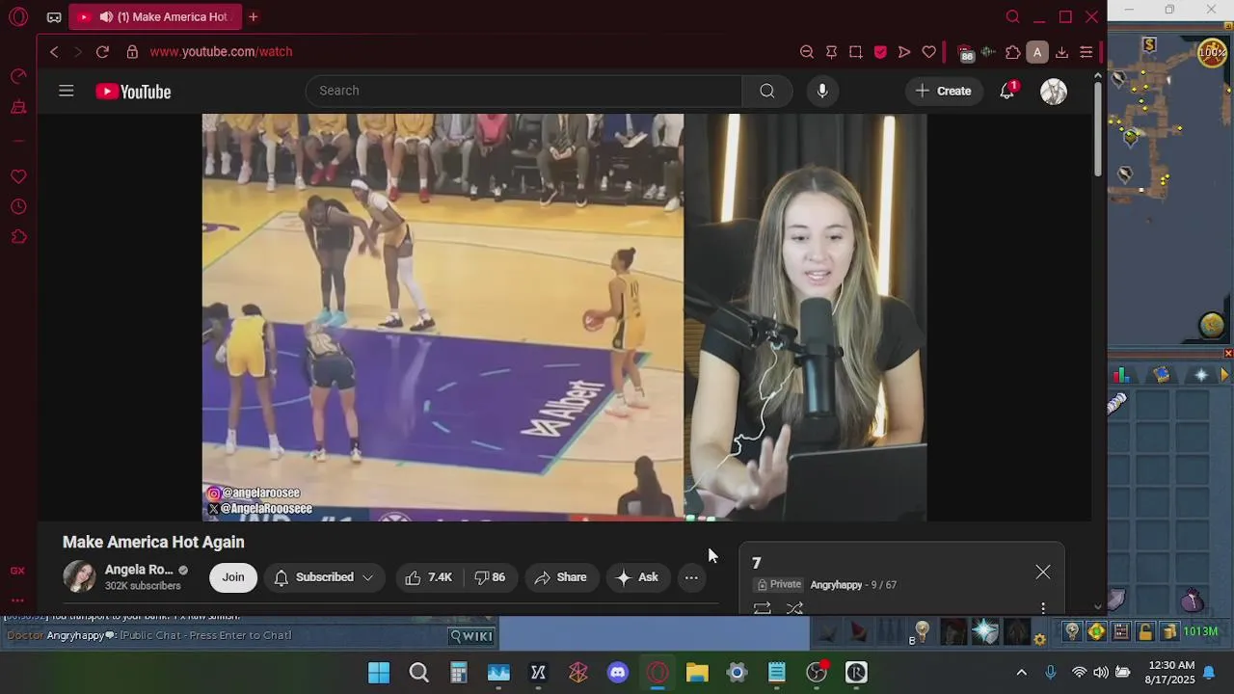Open Discord from taskbar
The width and height of the screenshot is (1234, 694).
pos(618,673)
